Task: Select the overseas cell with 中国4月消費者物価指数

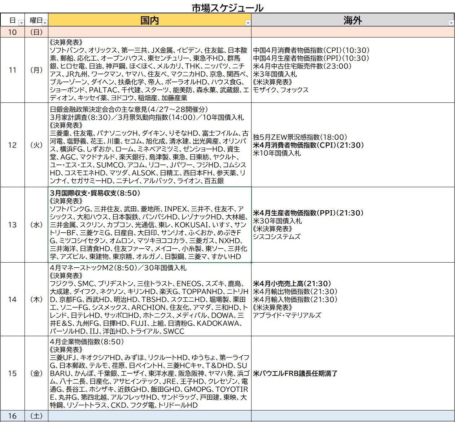Action: (x=353, y=70)
